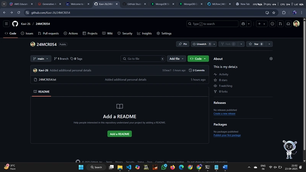Pin the repository to profile

click(183, 44)
